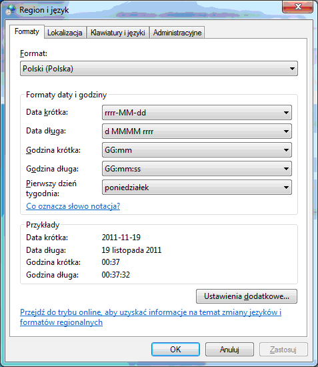
Task: Select the Formaty tab
Action: [x=27, y=31]
